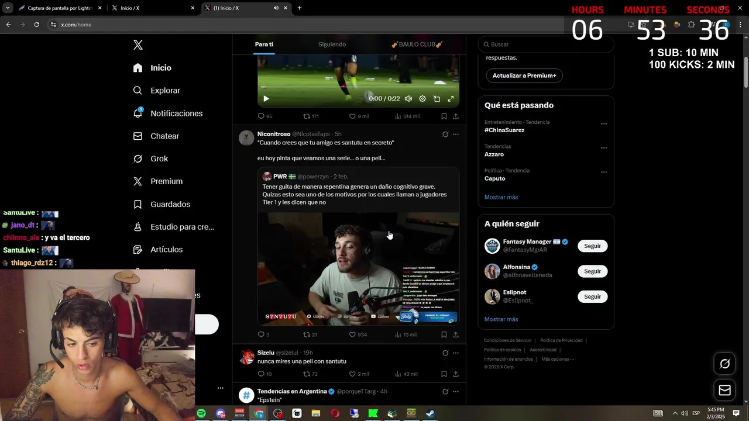
Task: Like the video post with 9 mil likes
Action: tap(359, 116)
